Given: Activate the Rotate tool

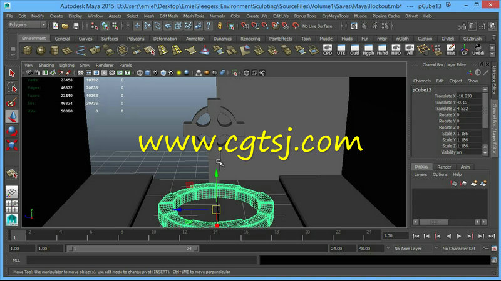Looking at the screenshot, I should (x=12, y=131).
